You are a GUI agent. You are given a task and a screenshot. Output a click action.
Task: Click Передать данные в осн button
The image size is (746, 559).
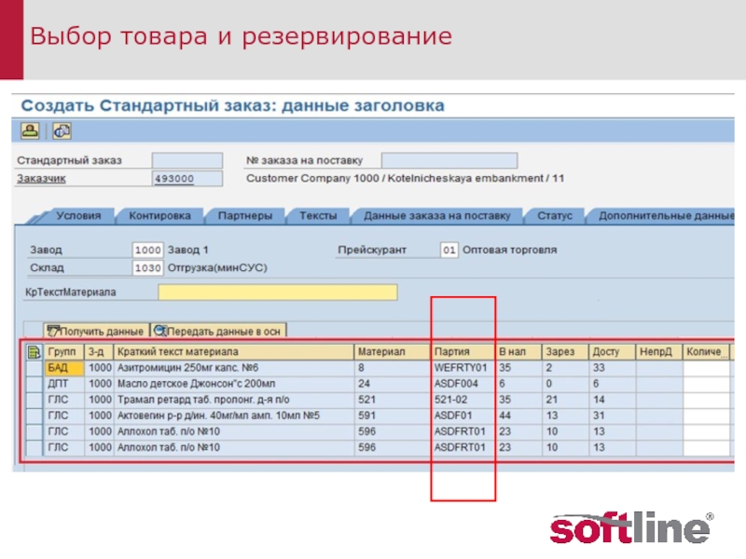[x=218, y=332]
